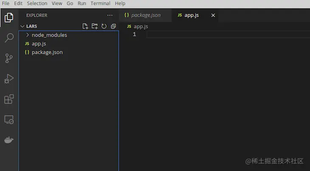Click the EXPLORER panel title

coord(37,15)
